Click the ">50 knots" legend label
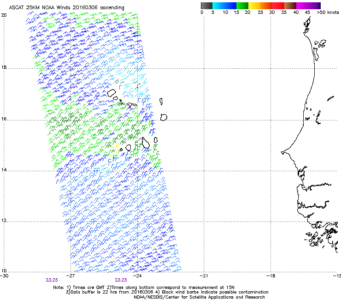The height and width of the screenshot is (300, 341). 328,12
